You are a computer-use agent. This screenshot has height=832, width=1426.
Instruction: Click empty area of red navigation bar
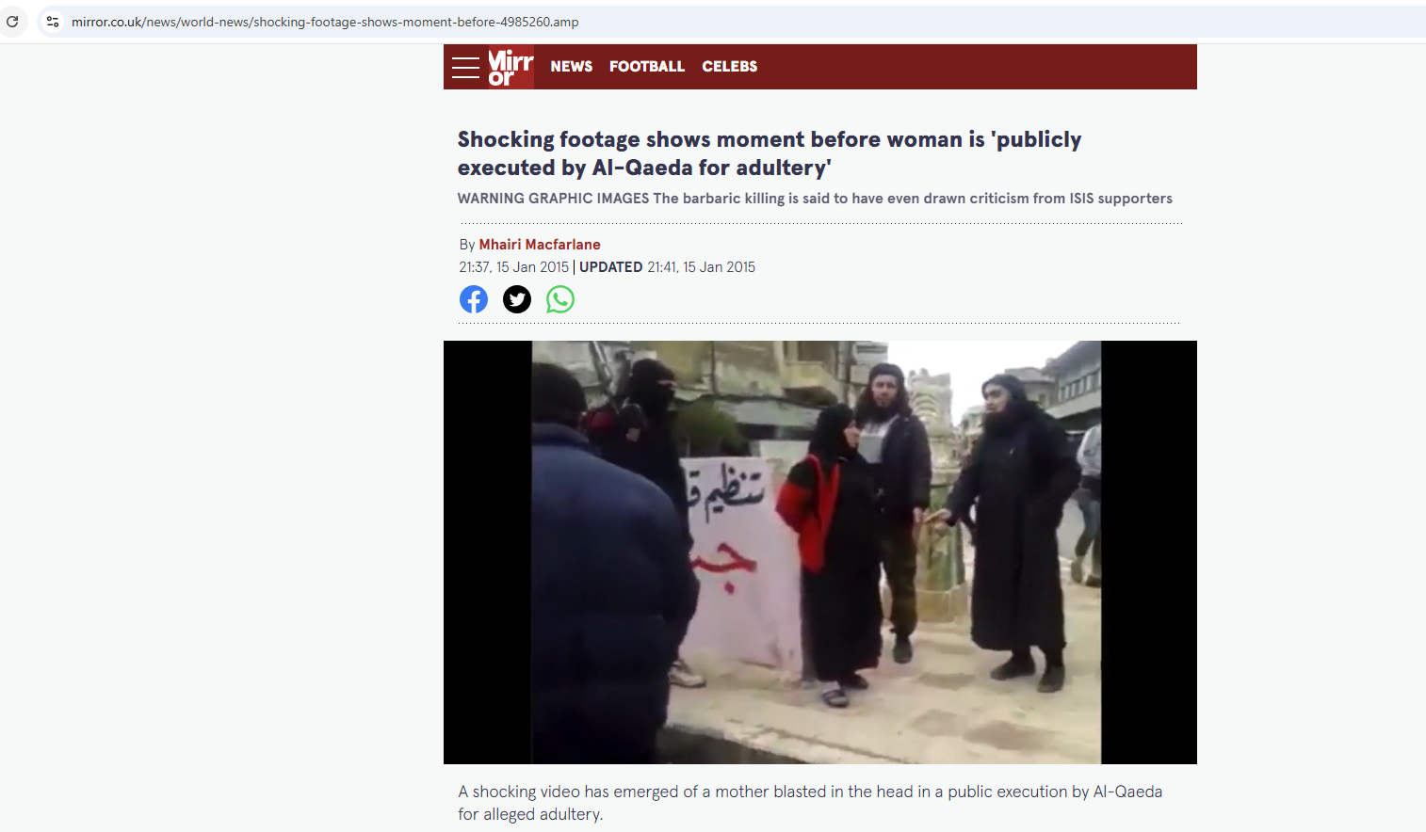point(980,67)
